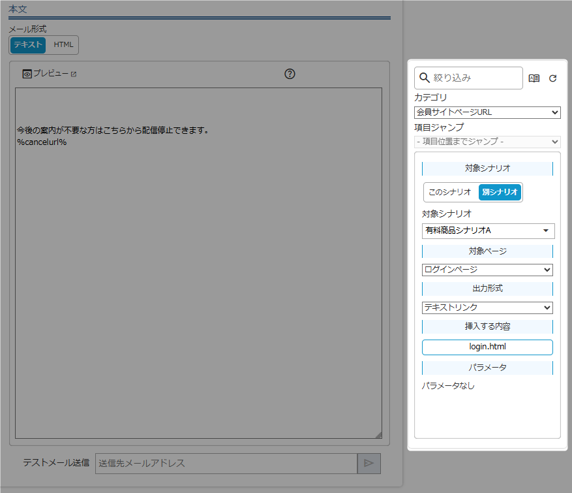The height and width of the screenshot is (493, 572).
Task: Expand the 有料商品シナリオA scenario dropdown
Action: (488, 231)
